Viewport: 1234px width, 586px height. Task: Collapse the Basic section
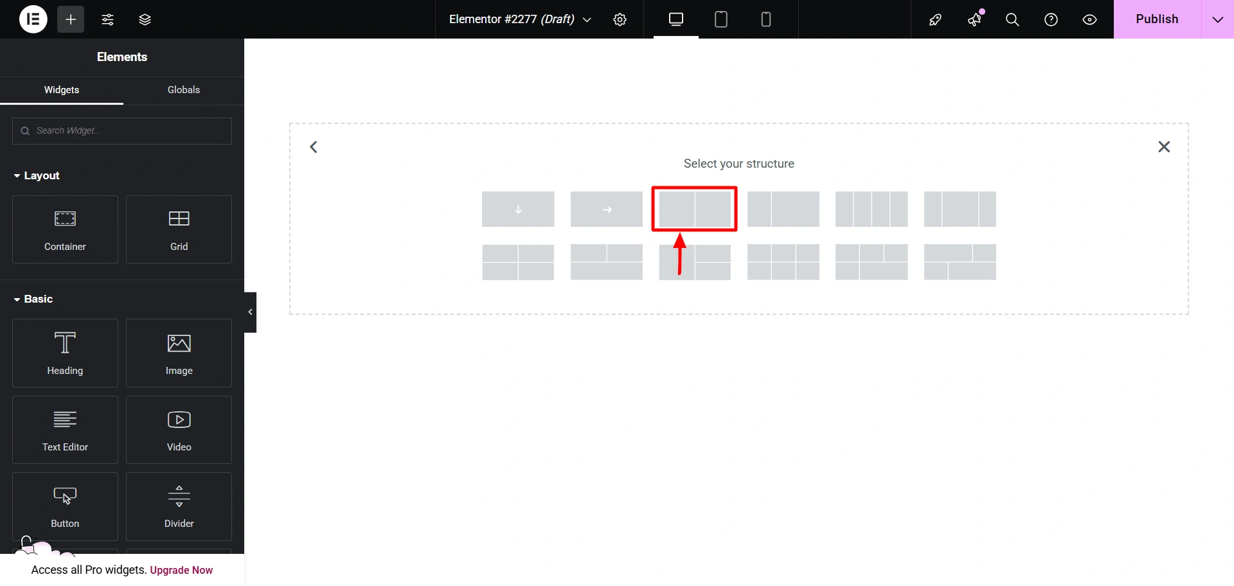pyautogui.click(x=33, y=299)
